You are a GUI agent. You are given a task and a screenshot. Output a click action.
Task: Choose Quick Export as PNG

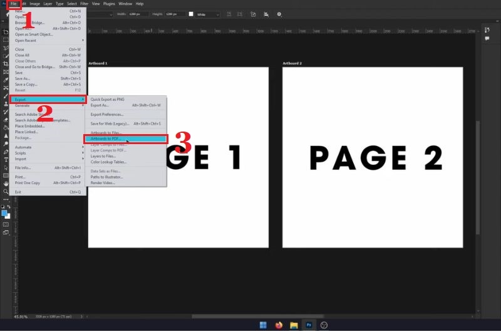click(126, 100)
